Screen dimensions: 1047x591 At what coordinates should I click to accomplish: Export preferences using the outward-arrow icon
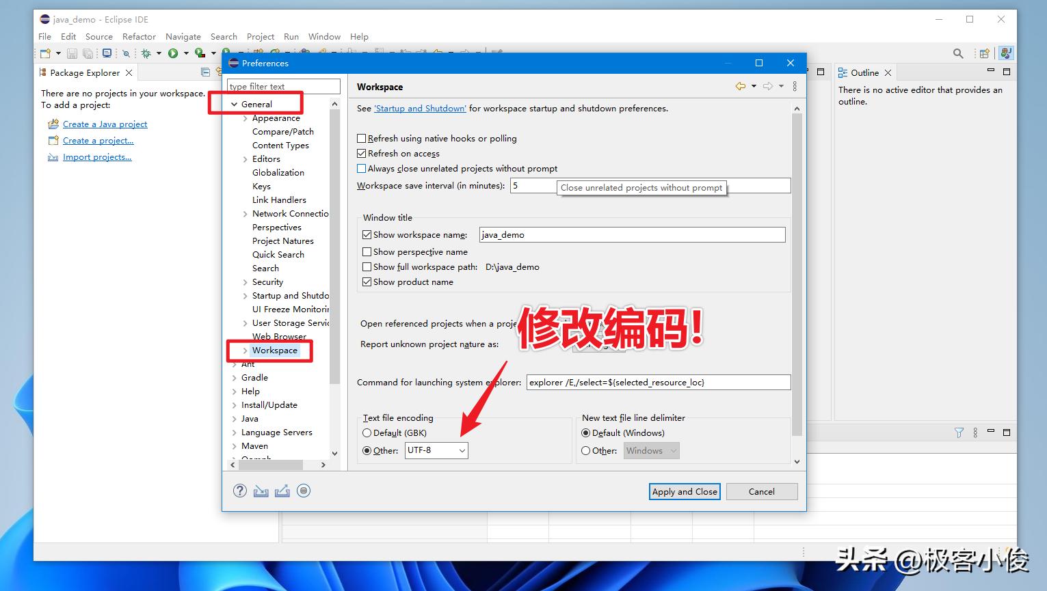tap(282, 491)
